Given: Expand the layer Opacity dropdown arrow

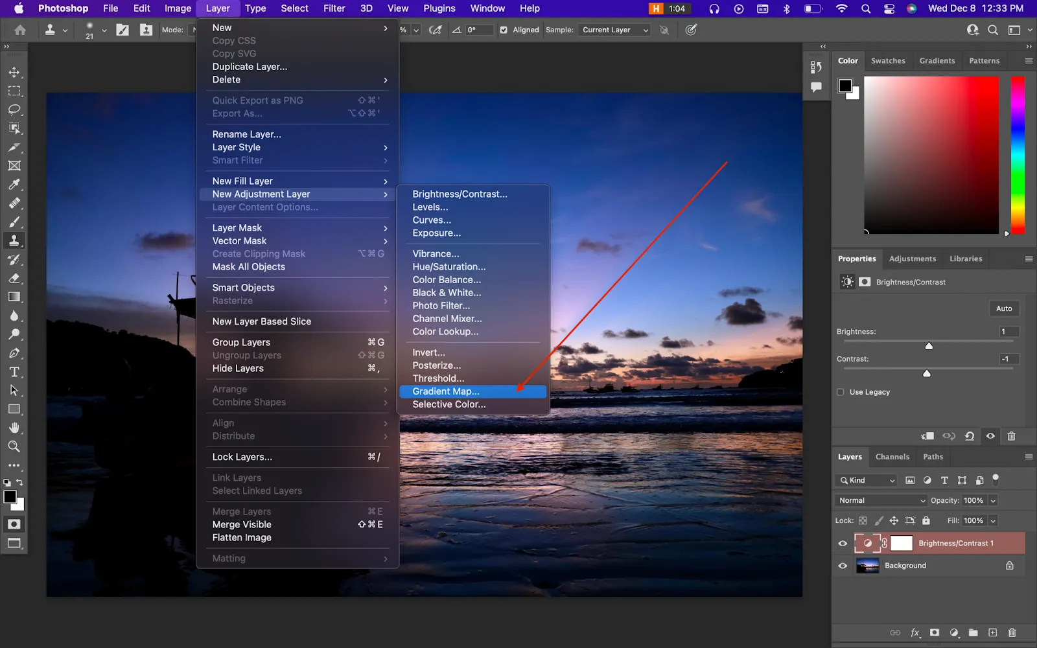Looking at the screenshot, I should pyautogui.click(x=993, y=500).
